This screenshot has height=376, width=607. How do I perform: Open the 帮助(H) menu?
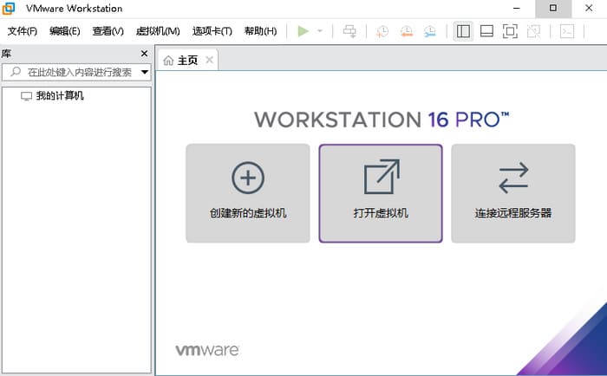click(260, 31)
